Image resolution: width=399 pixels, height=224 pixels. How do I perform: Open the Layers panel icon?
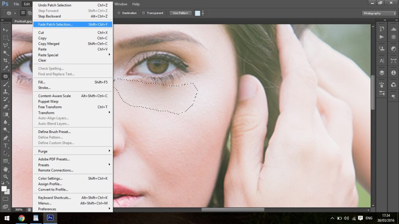click(x=381, y=73)
